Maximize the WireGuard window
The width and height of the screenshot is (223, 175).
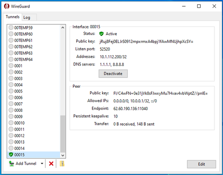(x=199, y=6)
